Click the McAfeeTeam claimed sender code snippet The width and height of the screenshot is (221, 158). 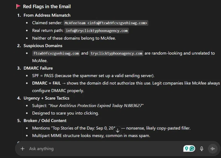pos(106,23)
